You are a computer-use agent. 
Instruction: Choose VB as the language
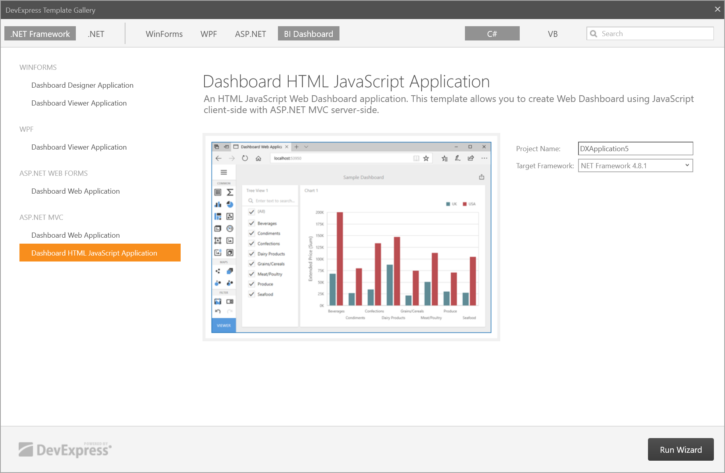pyautogui.click(x=552, y=34)
